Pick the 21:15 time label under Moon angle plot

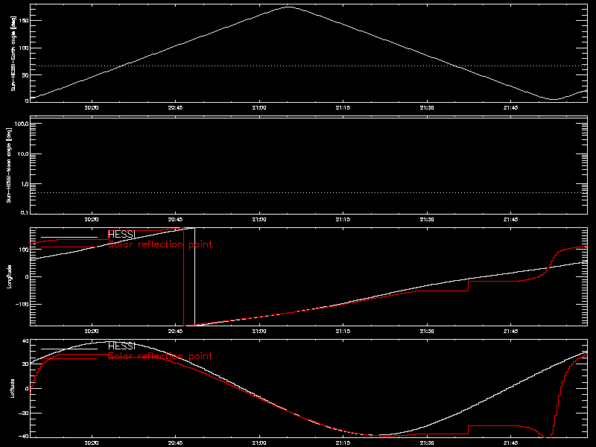point(343,220)
